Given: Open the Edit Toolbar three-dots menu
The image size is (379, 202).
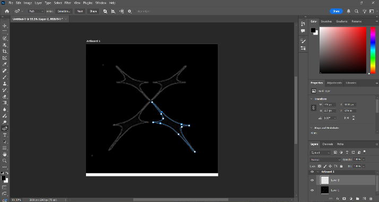Looking at the screenshot, I should pos(5,167).
